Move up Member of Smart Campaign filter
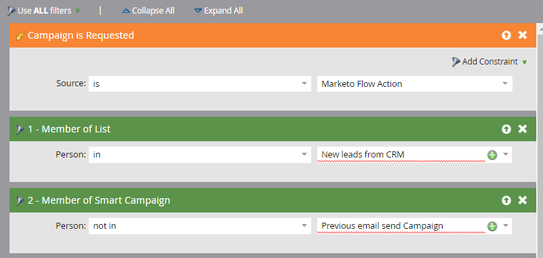The height and width of the screenshot is (258, 543). [x=506, y=200]
